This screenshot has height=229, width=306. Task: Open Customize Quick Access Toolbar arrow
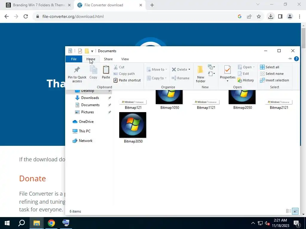92,51
